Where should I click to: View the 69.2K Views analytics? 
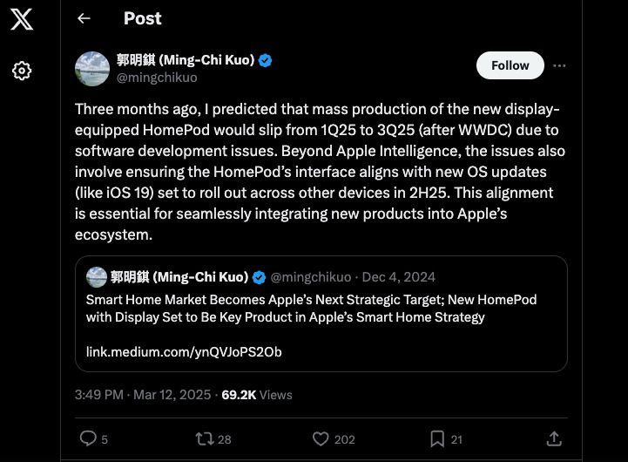tap(257, 395)
